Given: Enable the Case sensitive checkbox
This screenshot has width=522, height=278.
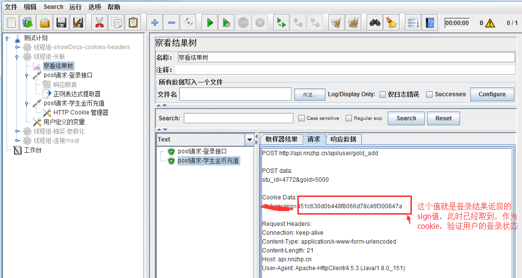Looking at the screenshot, I should (x=302, y=118).
